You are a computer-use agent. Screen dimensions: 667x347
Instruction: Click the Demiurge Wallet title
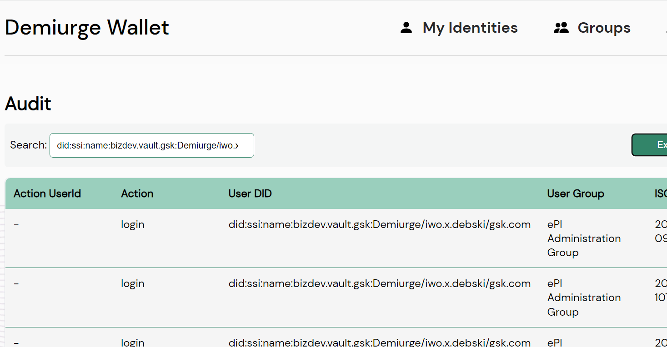86,27
